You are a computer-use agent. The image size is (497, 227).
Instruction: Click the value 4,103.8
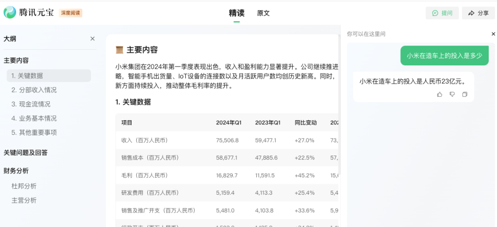(264, 210)
